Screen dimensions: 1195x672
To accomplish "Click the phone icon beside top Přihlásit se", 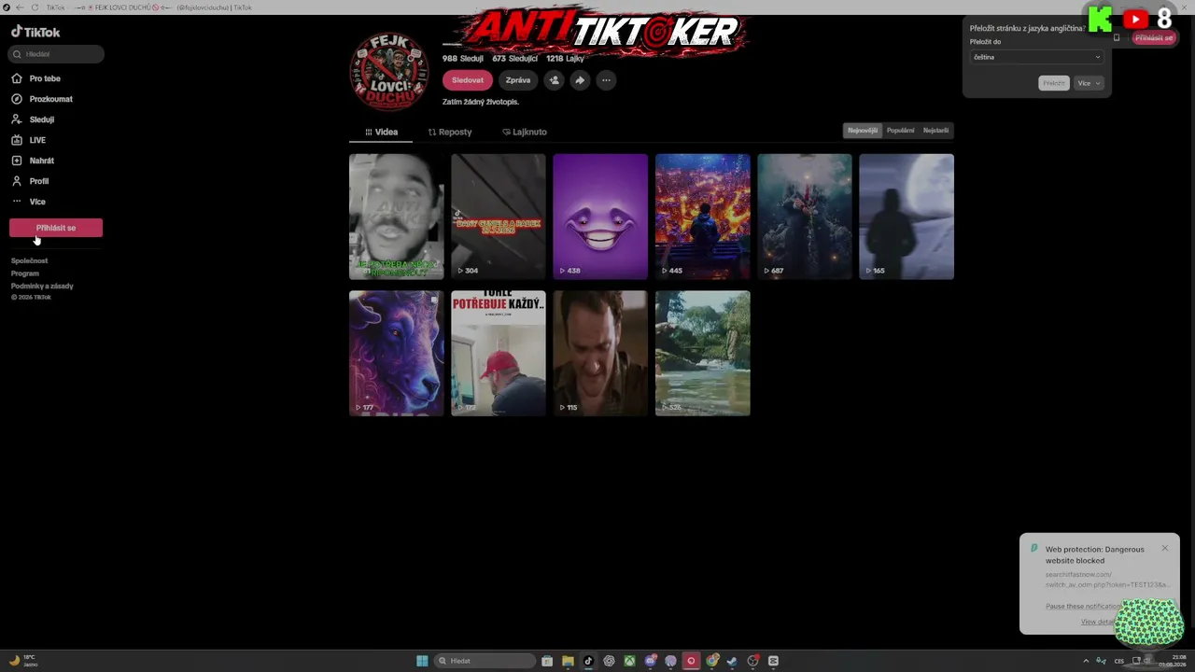I will point(1117,37).
